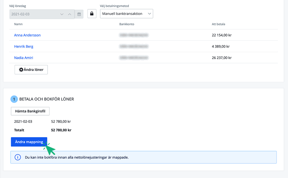The width and height of the screenshot is (288, 178).
Task: Click the Att betala column header
Action: coord(218,24)
